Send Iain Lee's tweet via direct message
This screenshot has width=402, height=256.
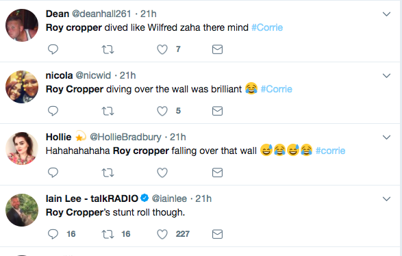[x=217, y=234]
